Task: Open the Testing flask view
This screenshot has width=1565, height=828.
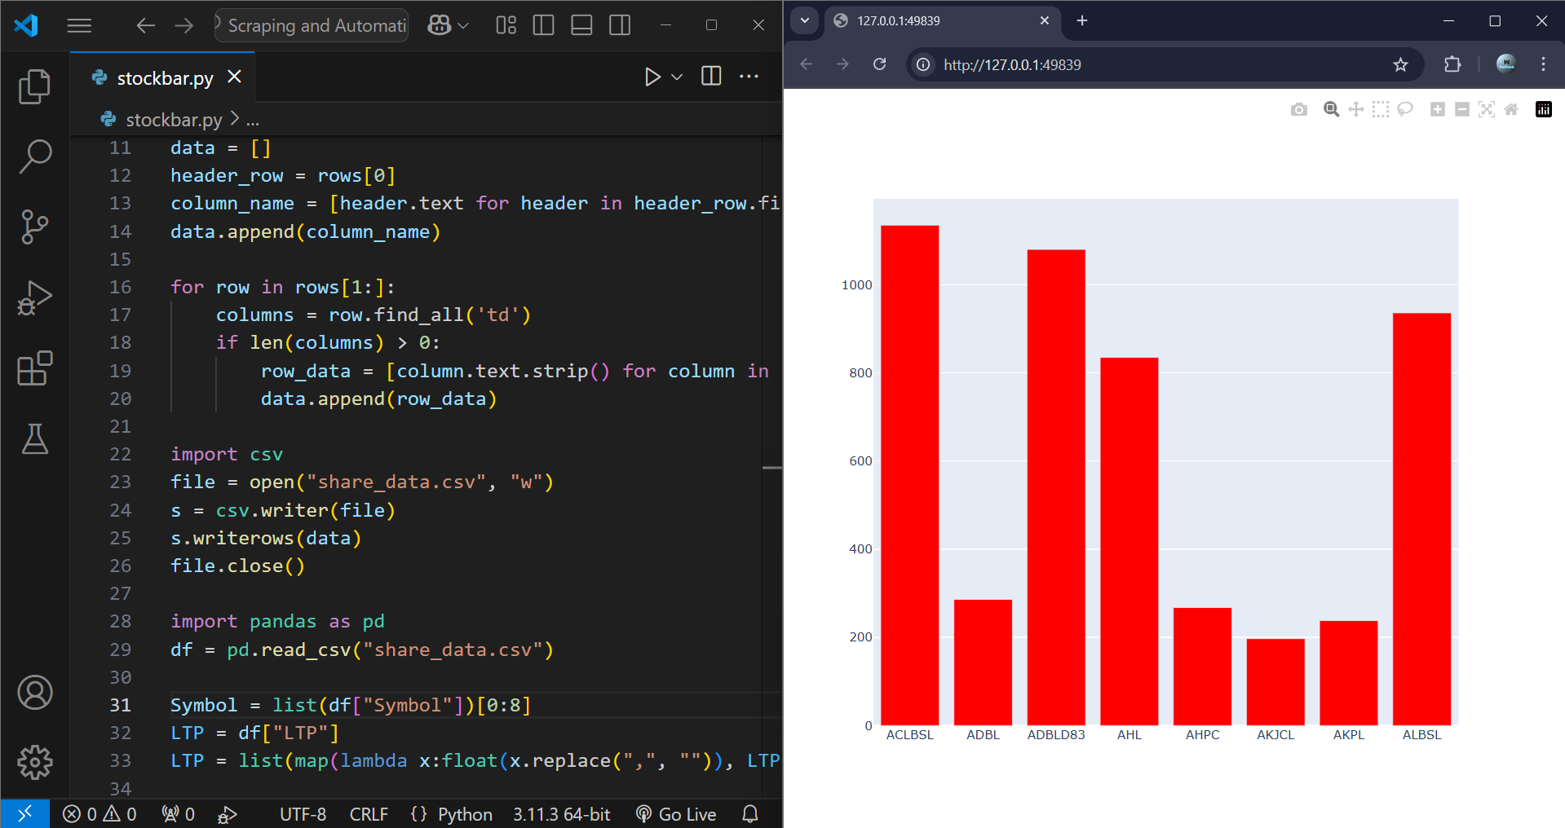Action: click(x=34, y=439)
